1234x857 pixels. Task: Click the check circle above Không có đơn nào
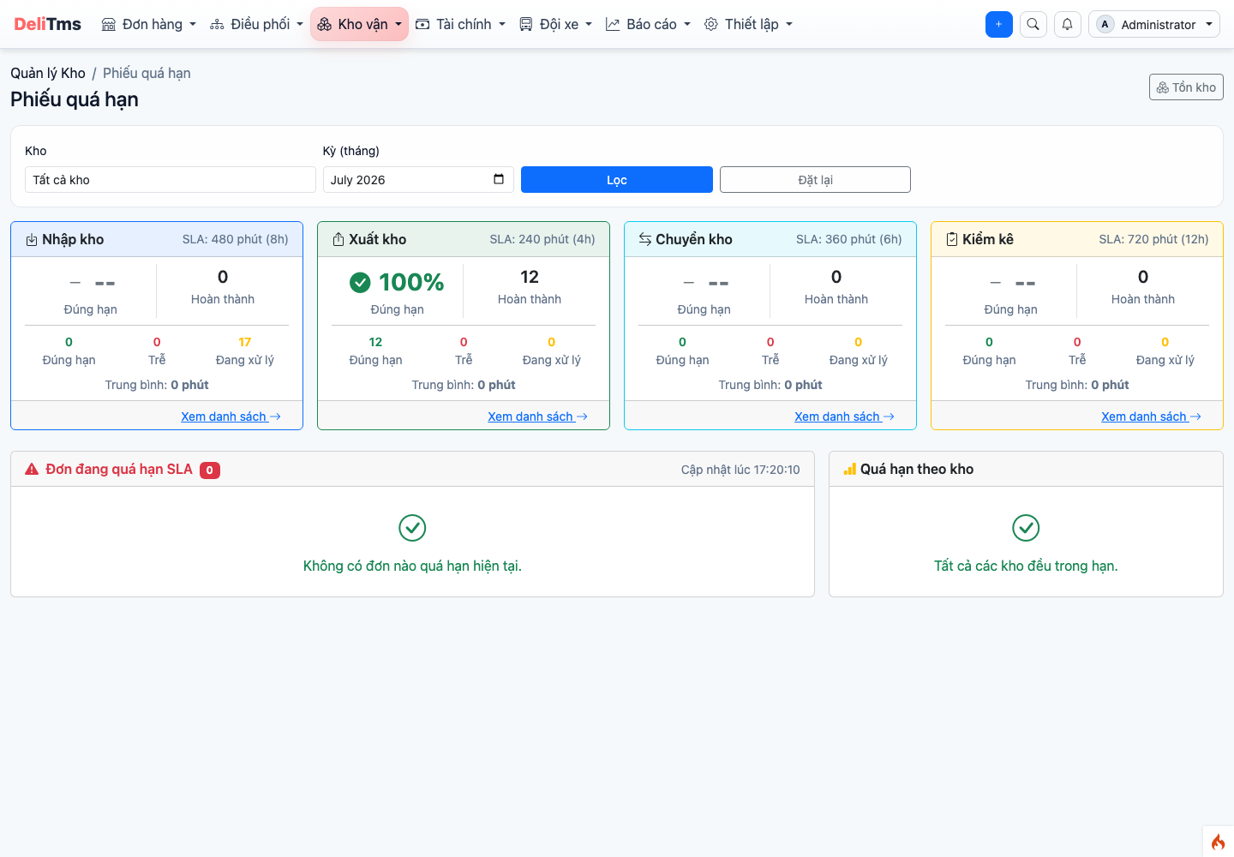412,528
